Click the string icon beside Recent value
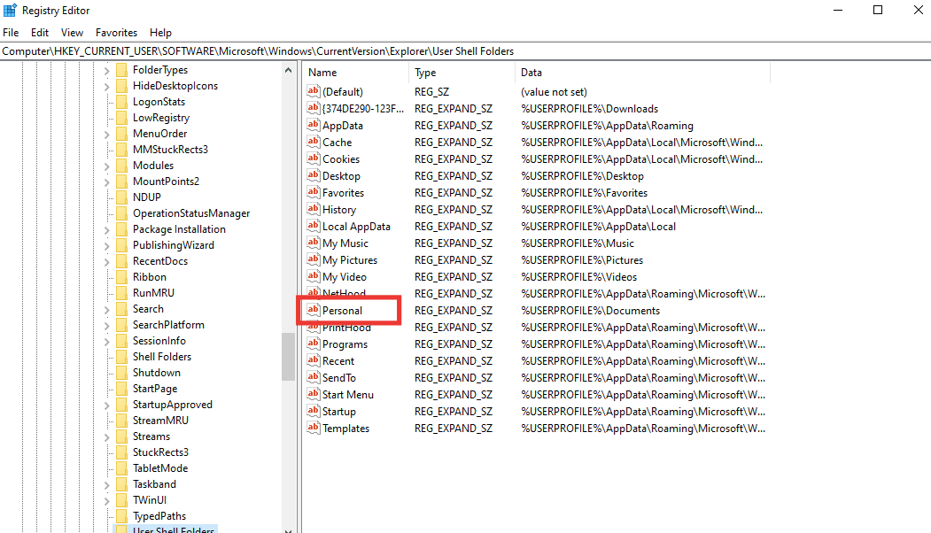This screenshot has height=533, width=931. (313, 360)
